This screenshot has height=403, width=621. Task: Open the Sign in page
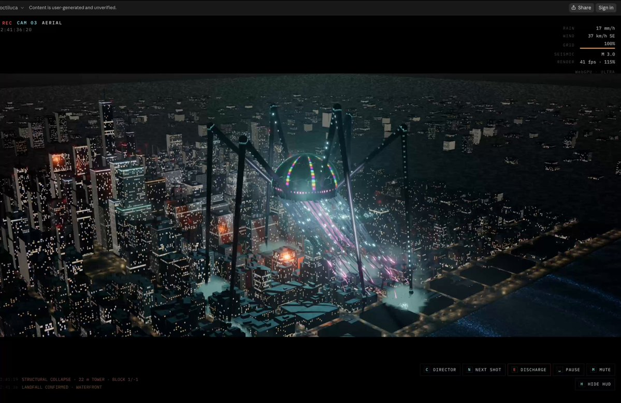tap(605, 8)
